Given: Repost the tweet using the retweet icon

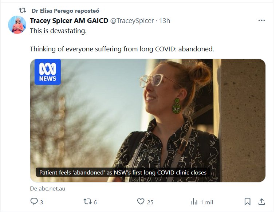Looking at the screenshot, I should [x=87, y=201].
